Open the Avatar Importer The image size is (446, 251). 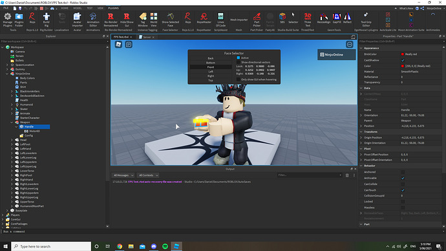[77, 19]
